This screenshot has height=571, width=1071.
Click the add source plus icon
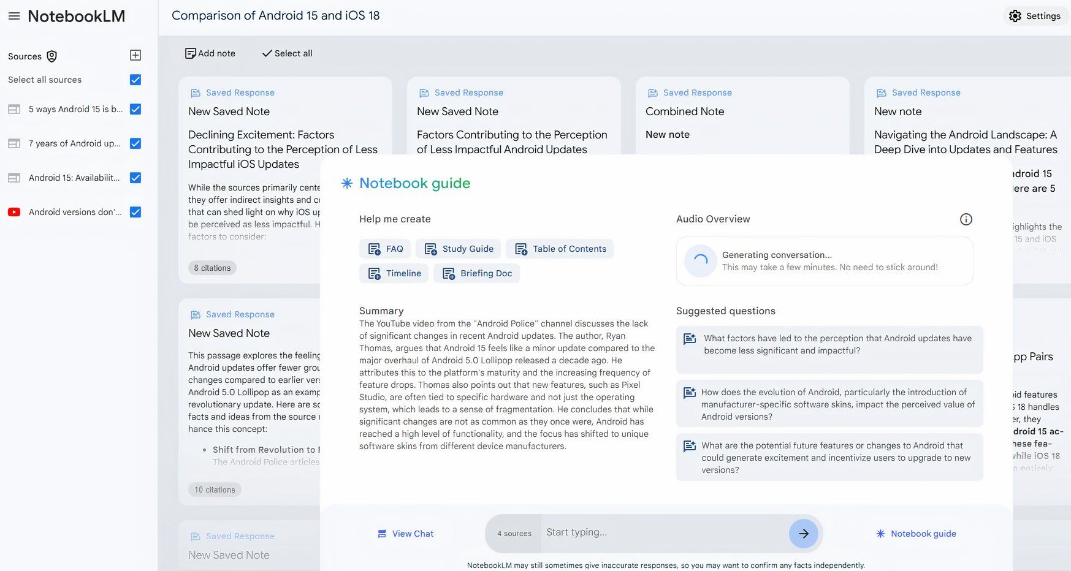click(135, 55)
